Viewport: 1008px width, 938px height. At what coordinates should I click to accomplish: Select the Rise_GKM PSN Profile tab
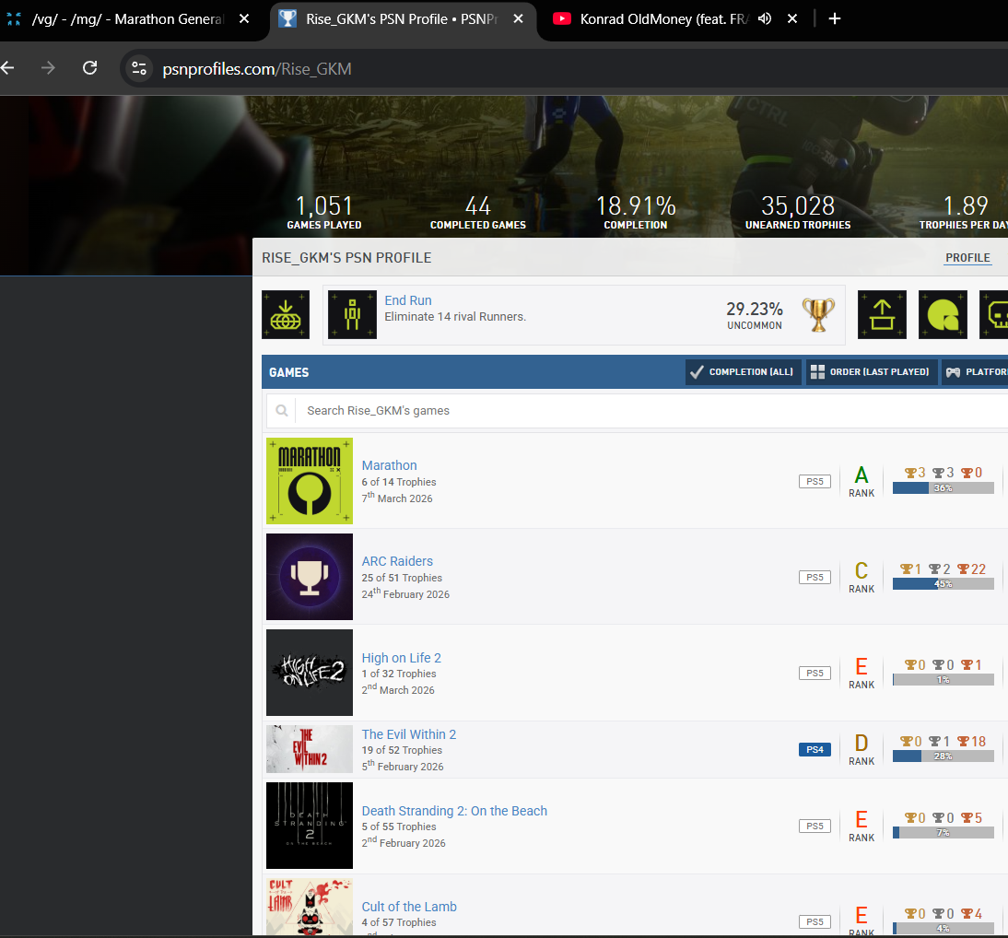(402, 19)
